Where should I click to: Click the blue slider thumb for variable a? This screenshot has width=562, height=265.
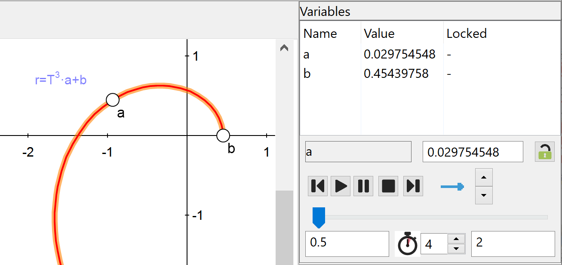tap(319, 217)
